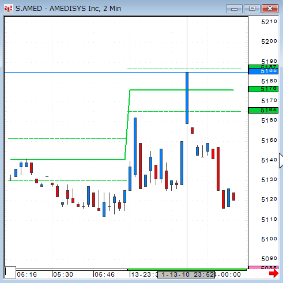The width and height of the screenshot is (283, 283).
Task: Click the red scroll-right arrow icon
Action: pos(274,273)
